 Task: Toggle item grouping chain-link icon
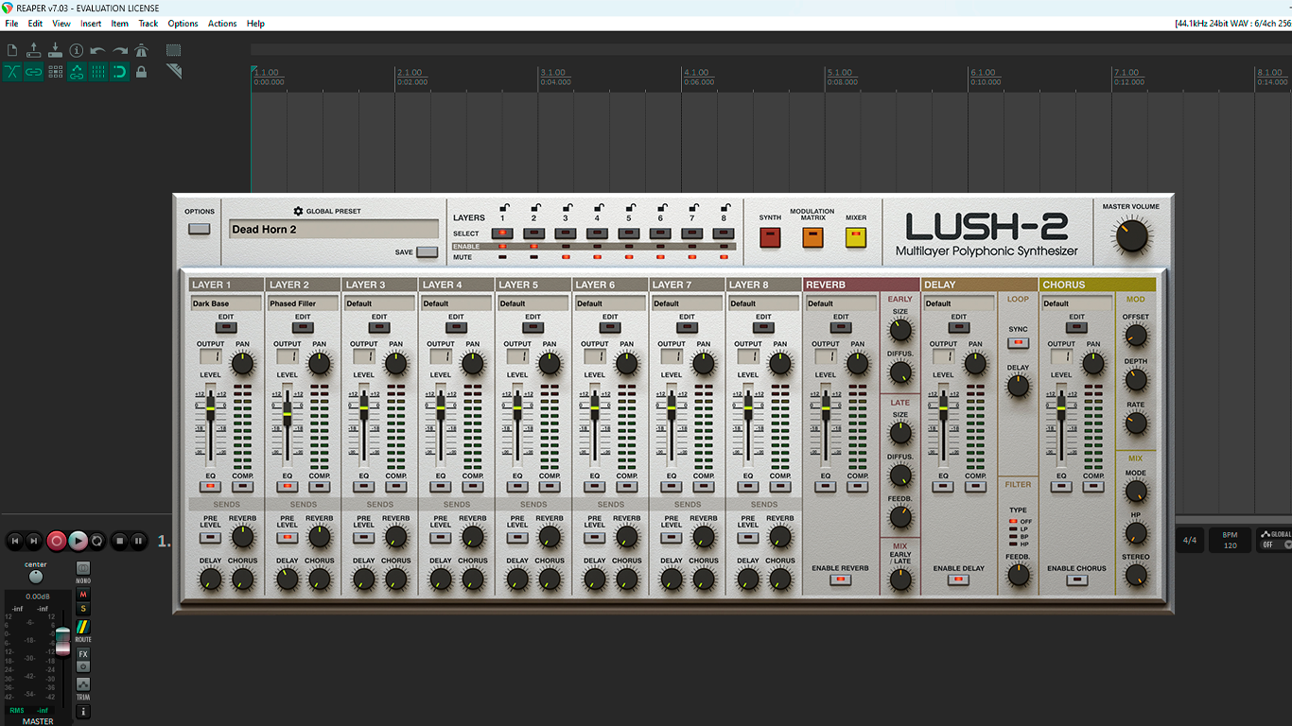pos(34,72)
